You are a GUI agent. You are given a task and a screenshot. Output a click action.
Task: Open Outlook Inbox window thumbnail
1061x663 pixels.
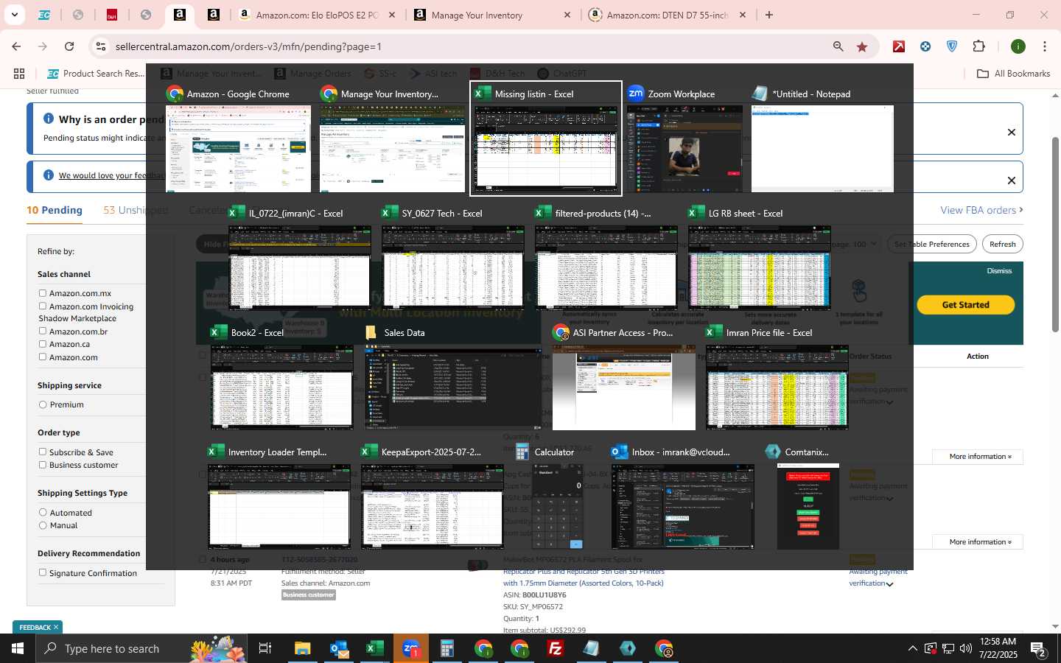pyautogui.click(x=682, y=497)
